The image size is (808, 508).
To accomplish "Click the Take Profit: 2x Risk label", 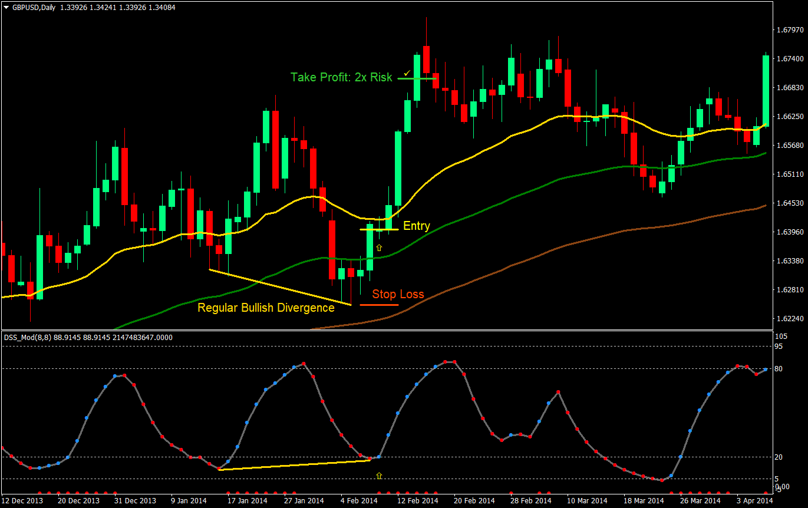I will [342, 77].
